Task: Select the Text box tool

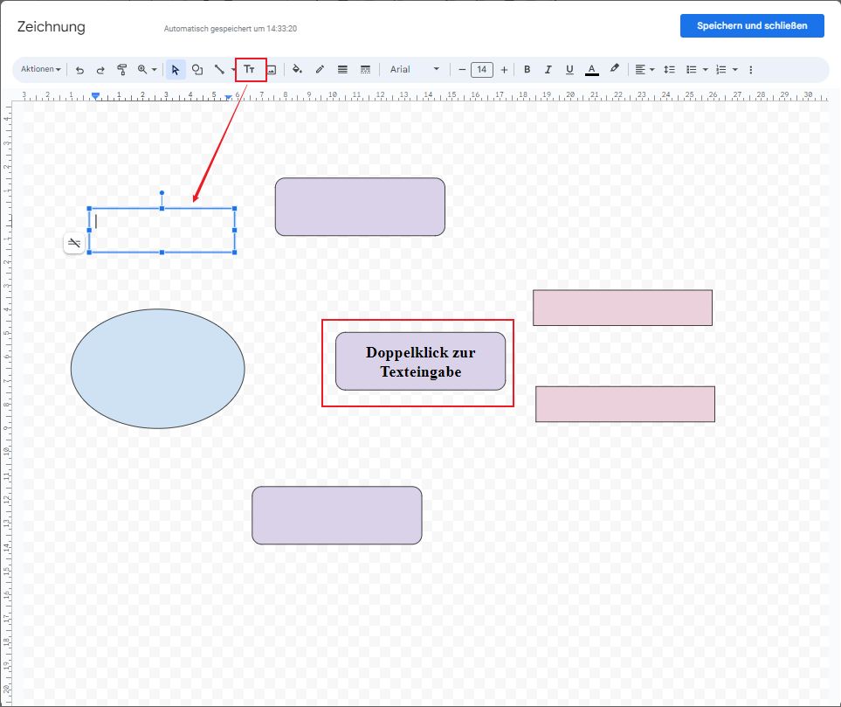Action: tap(250, 70)
